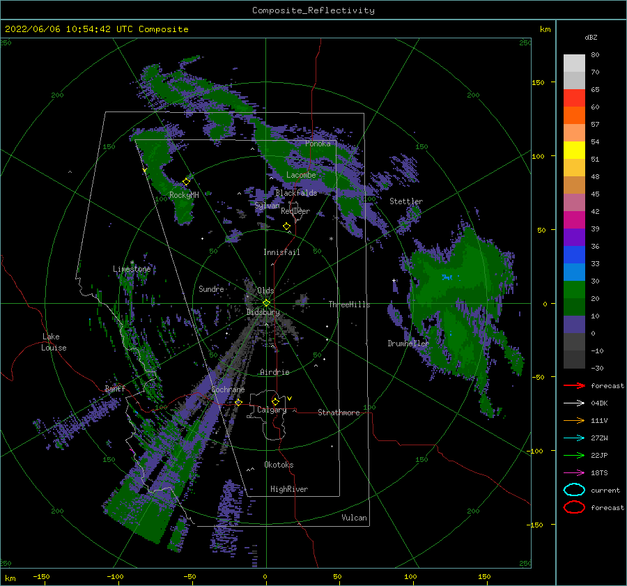The width and height of the screenshot is (627, 586).
Task: Click the bright yellow dBZ swatch
Action: tap(574, 150)
